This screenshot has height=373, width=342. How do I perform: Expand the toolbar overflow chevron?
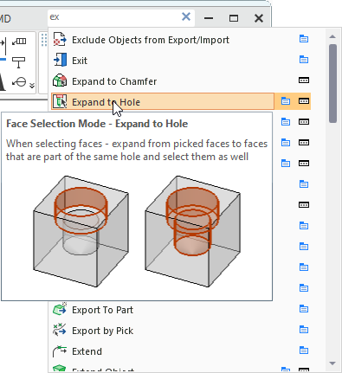point(32,86)
